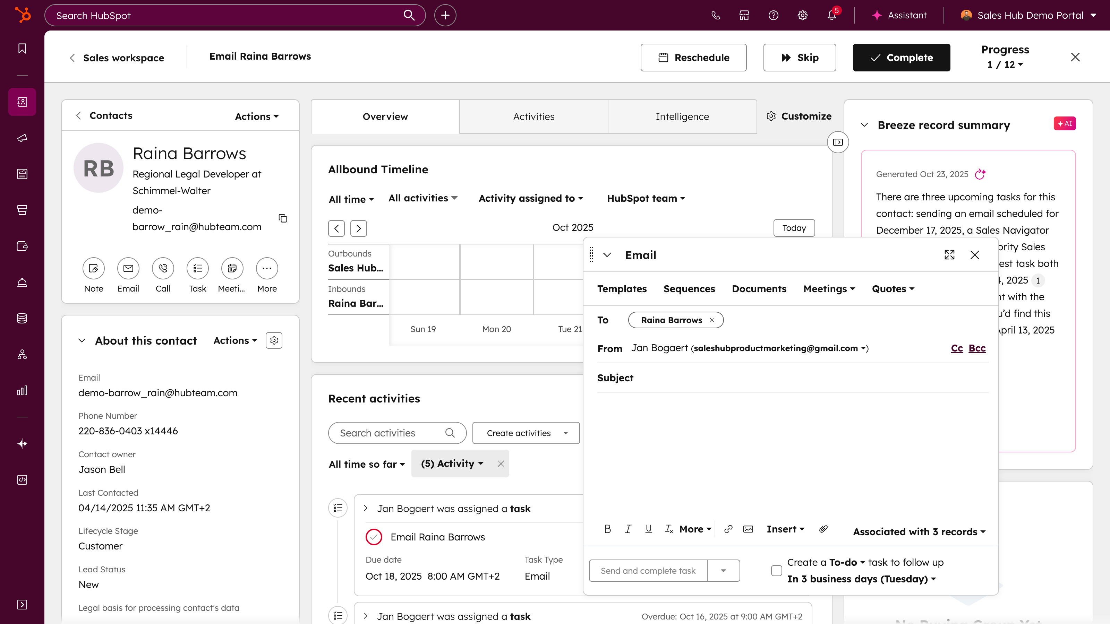Image resolution: width=1110 pixels, height=624 pixels.
Task: Open the Note action icon
Action: point(94,268)
